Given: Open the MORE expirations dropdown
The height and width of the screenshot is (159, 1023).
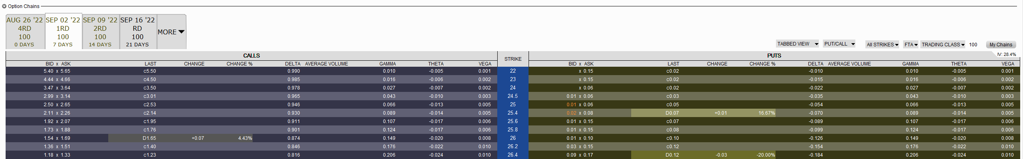Looking at the screenshot, I should point(171,32).
